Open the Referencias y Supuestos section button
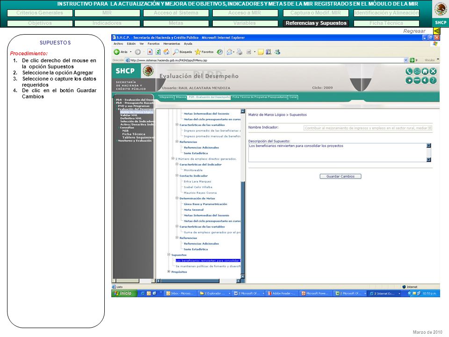This screenshot has width=449, height=337. (316, 23)
